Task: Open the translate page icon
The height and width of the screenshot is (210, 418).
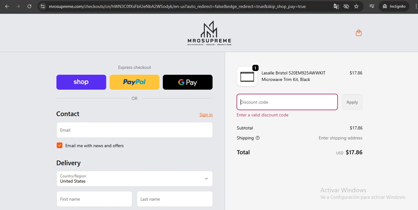Action: [x=336, y=6]
